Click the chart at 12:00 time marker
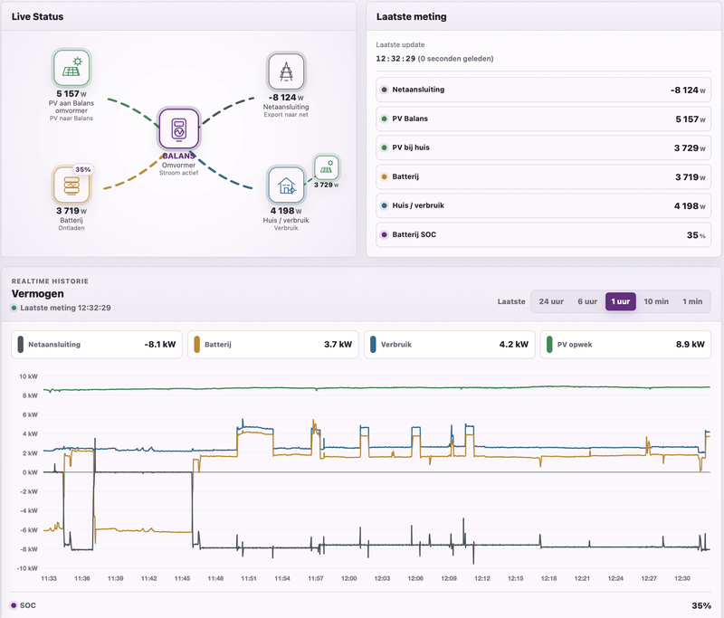The image size is (724, 618). point(348,578)
